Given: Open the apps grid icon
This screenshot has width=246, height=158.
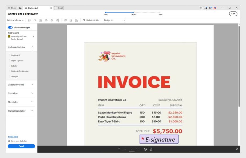Looking at the screenshot, I should click(210, 8).
